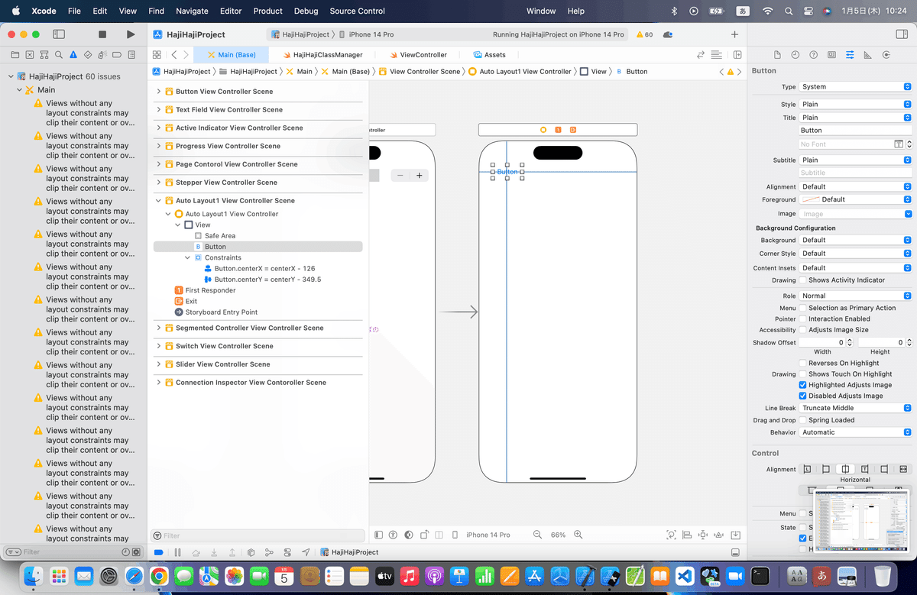Open the Source Control menu

pyautogui.click(x=358, y=11)
